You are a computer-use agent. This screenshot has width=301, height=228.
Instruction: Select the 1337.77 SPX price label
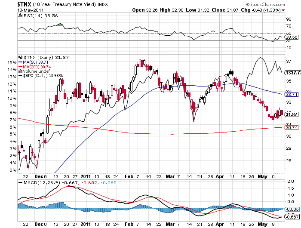[x=293, y=73]
